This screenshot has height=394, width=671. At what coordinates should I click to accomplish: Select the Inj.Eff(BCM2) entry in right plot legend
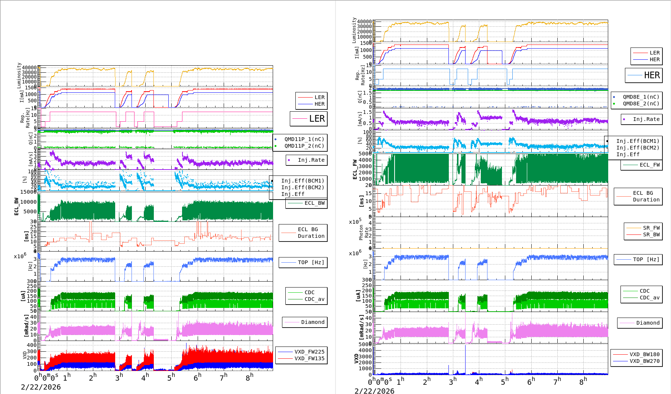click(x=638, y=148)
